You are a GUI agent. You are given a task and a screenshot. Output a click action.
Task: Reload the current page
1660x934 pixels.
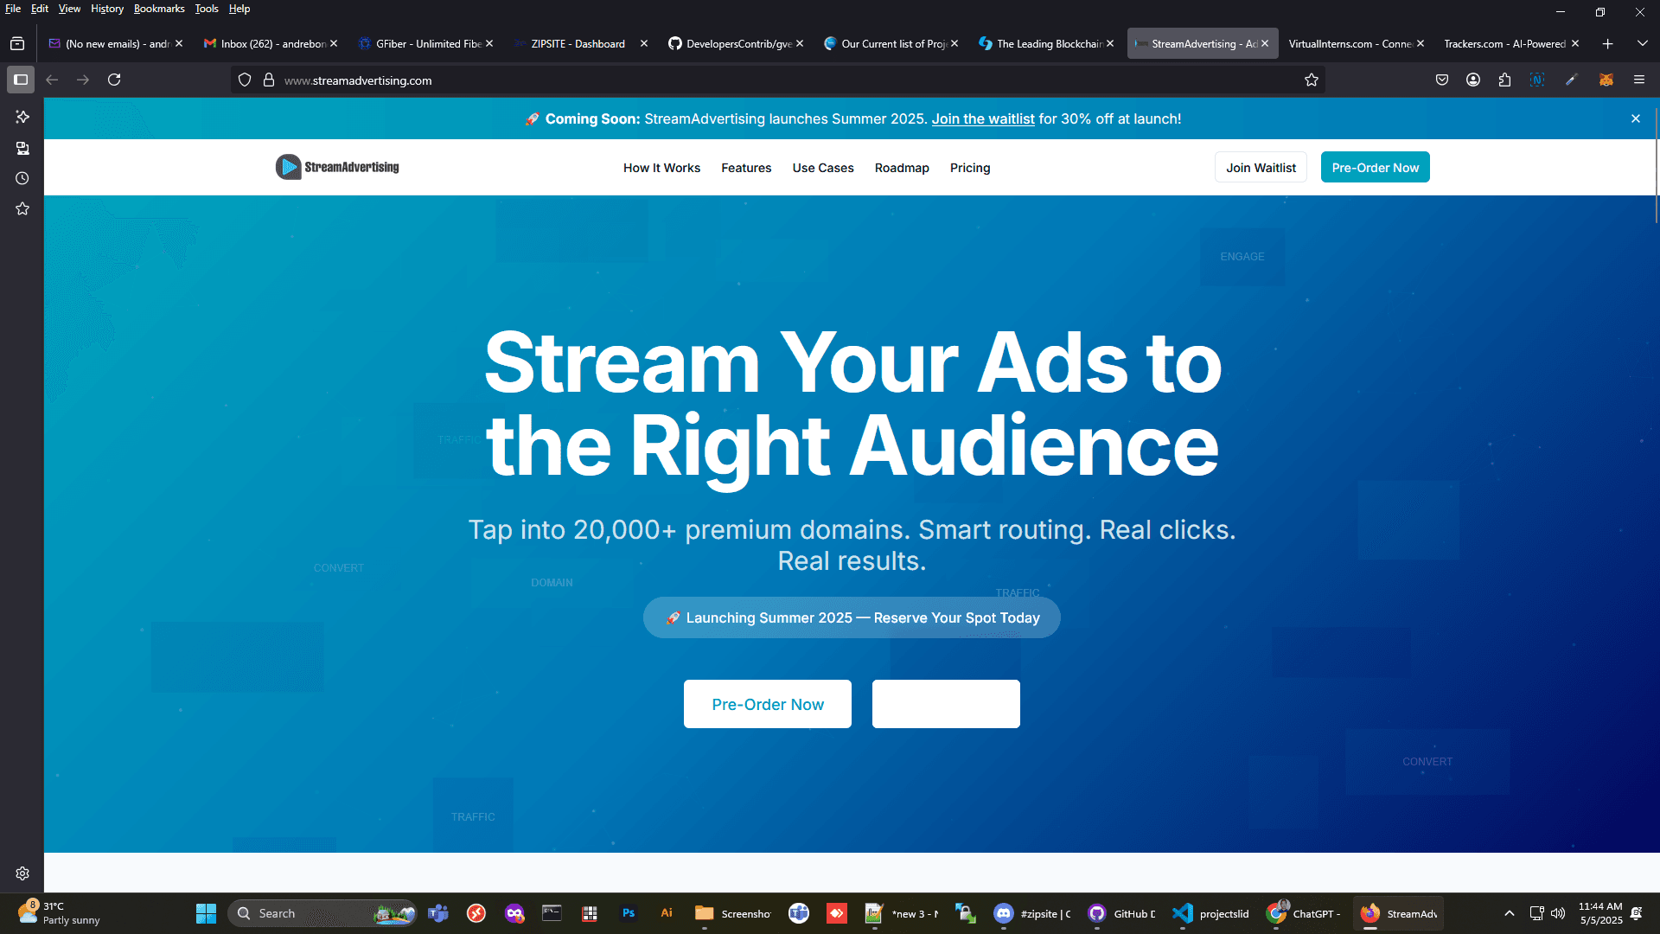pyautogui.click(x=114, y=80)
